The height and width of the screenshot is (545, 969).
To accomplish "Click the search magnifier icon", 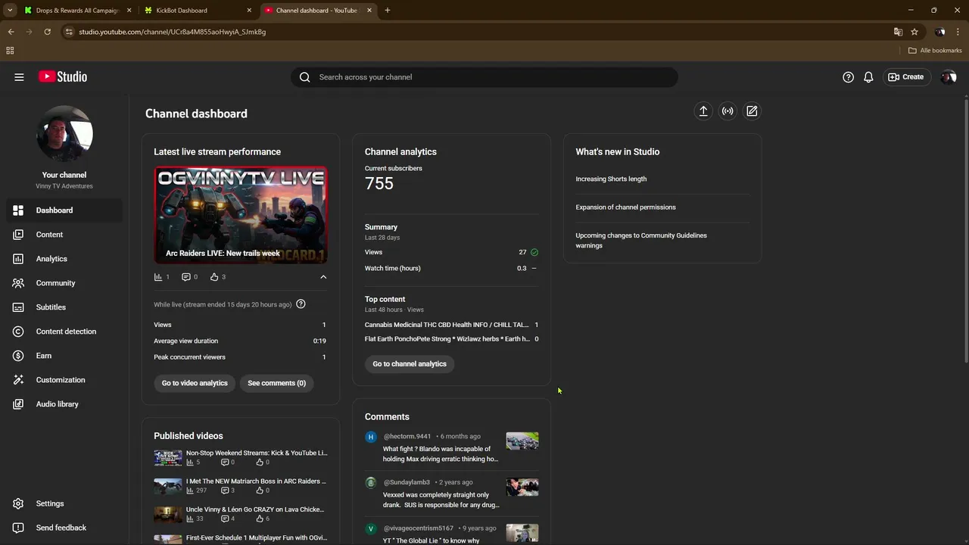I will pyautogui.click(x=304, y=76).
